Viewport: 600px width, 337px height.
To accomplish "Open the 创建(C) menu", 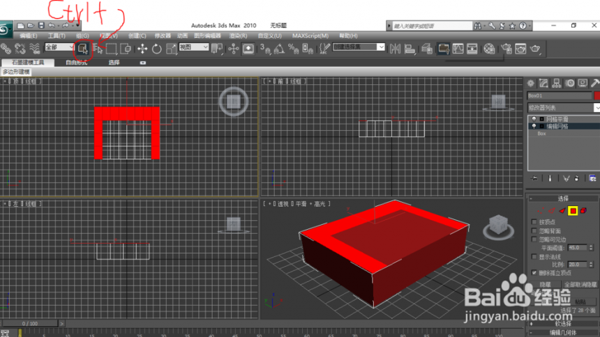I will click(x=137, y=36).
